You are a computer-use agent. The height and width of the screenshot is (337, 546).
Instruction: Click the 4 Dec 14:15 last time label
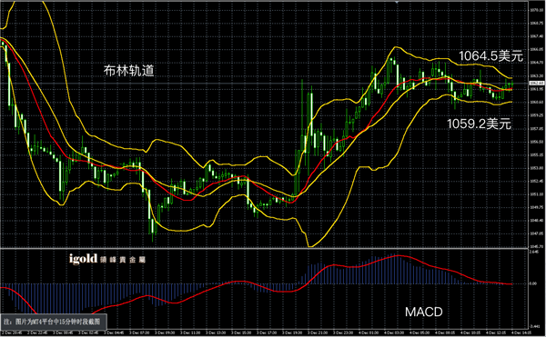[522, 332]
